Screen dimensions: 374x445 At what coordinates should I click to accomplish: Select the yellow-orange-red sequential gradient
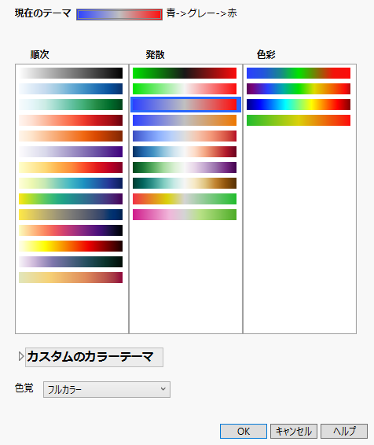[71, 167]
